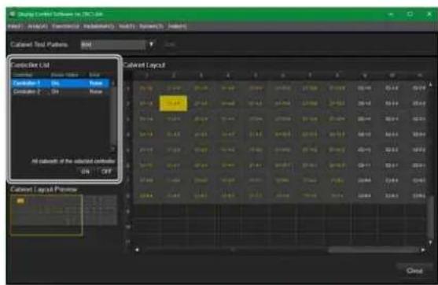Image resolution: width=438 pixels, height=285 pixels.
Task: Select Controller 2 in the Controller List
Action: pos(61,92)
